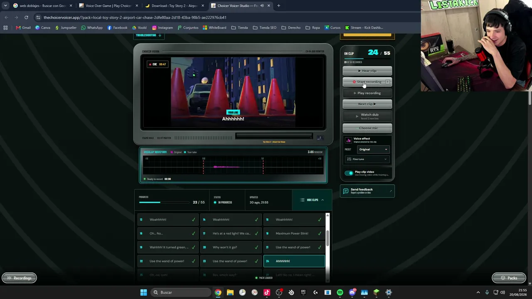The image size is (532, 299).
Task: Select clip 14 Woahhhhh!
Action: [x=231, y=220]
